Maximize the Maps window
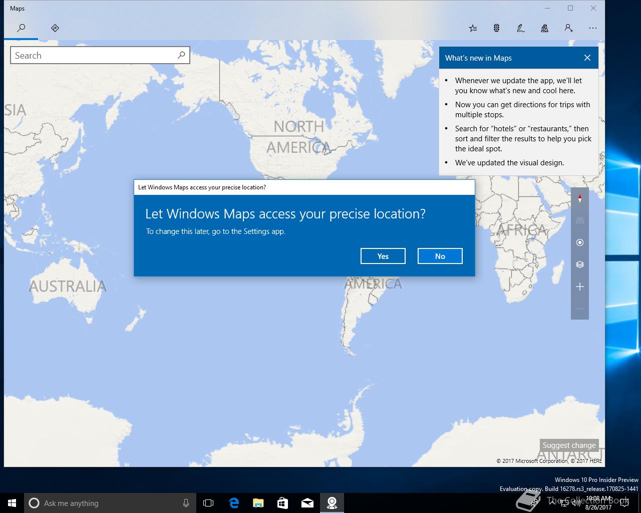This screenshot has width=641, height=513. [570, 8]
